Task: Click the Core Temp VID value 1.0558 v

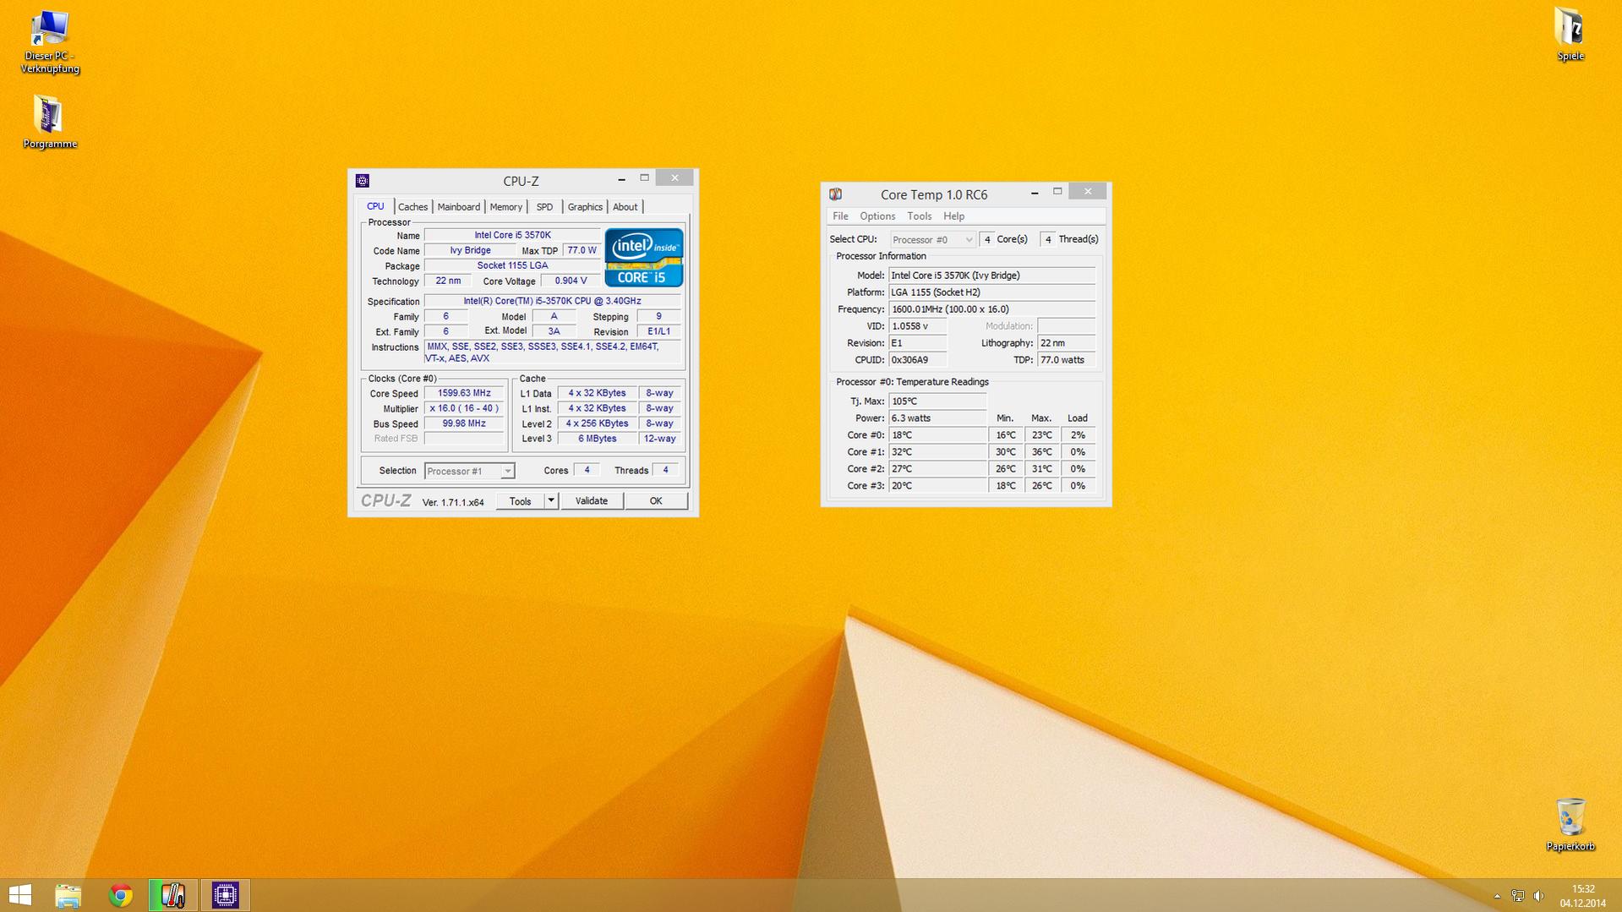Action: click(x=918, y=326)
